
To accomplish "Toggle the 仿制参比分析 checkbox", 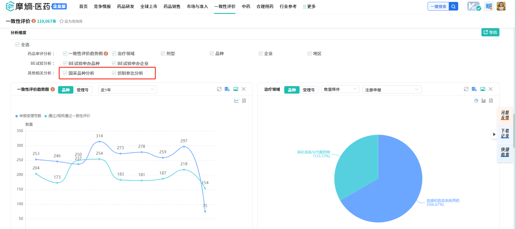I will tap(114, 73).
